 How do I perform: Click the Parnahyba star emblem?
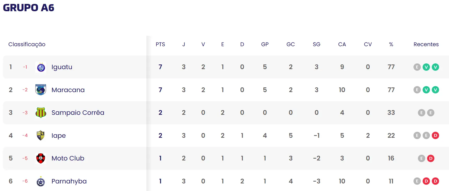pyautogui.click(x=41, y=182)
